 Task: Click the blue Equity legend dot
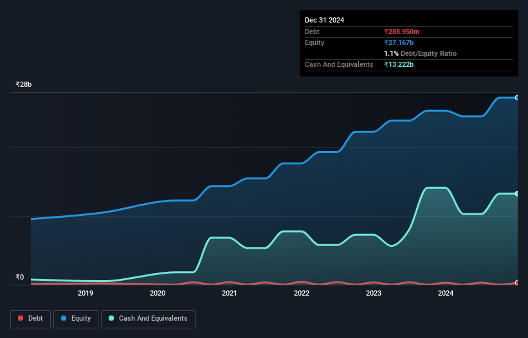coord(64,318)
